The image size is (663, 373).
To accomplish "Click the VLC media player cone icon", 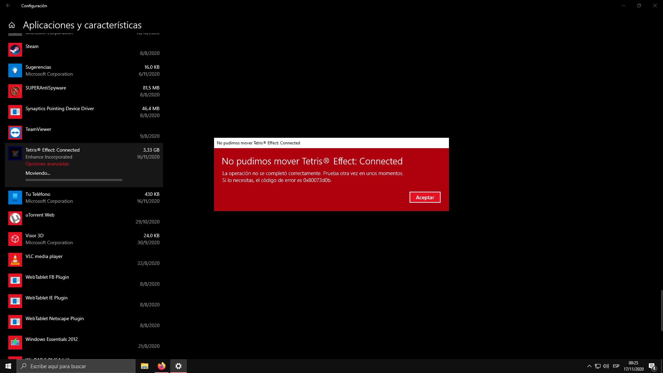I will (15, 260).
